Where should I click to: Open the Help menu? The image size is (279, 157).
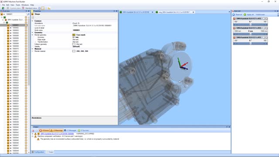[x=32, y=5]
